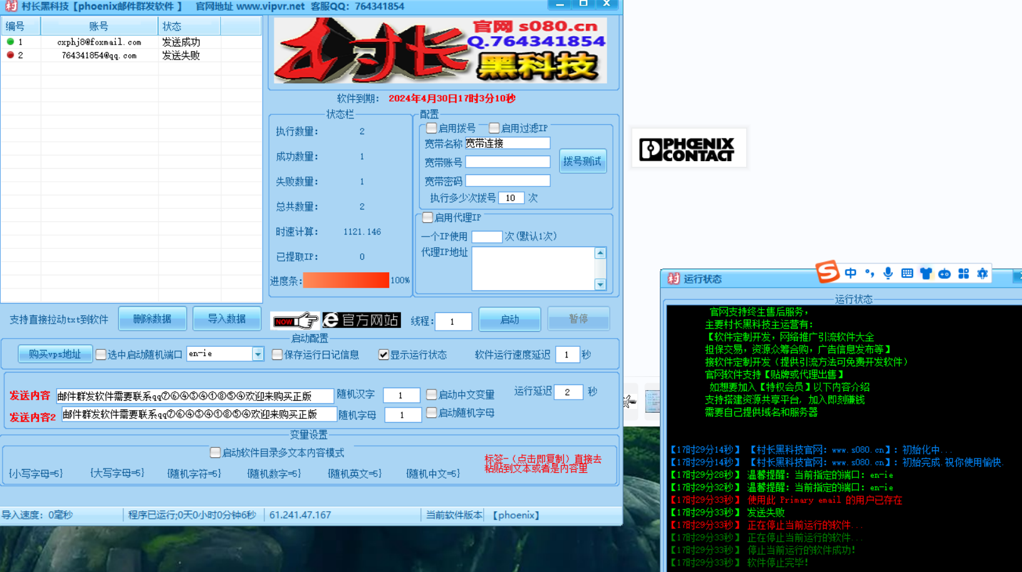
Task: Copy the {随机字符=5} tag
Action: click(x=194, y=474)
